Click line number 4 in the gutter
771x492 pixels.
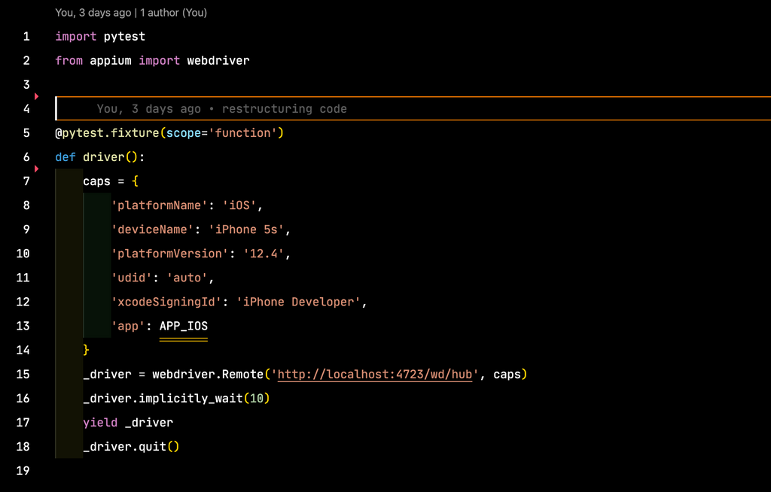[x=26, y=108]
